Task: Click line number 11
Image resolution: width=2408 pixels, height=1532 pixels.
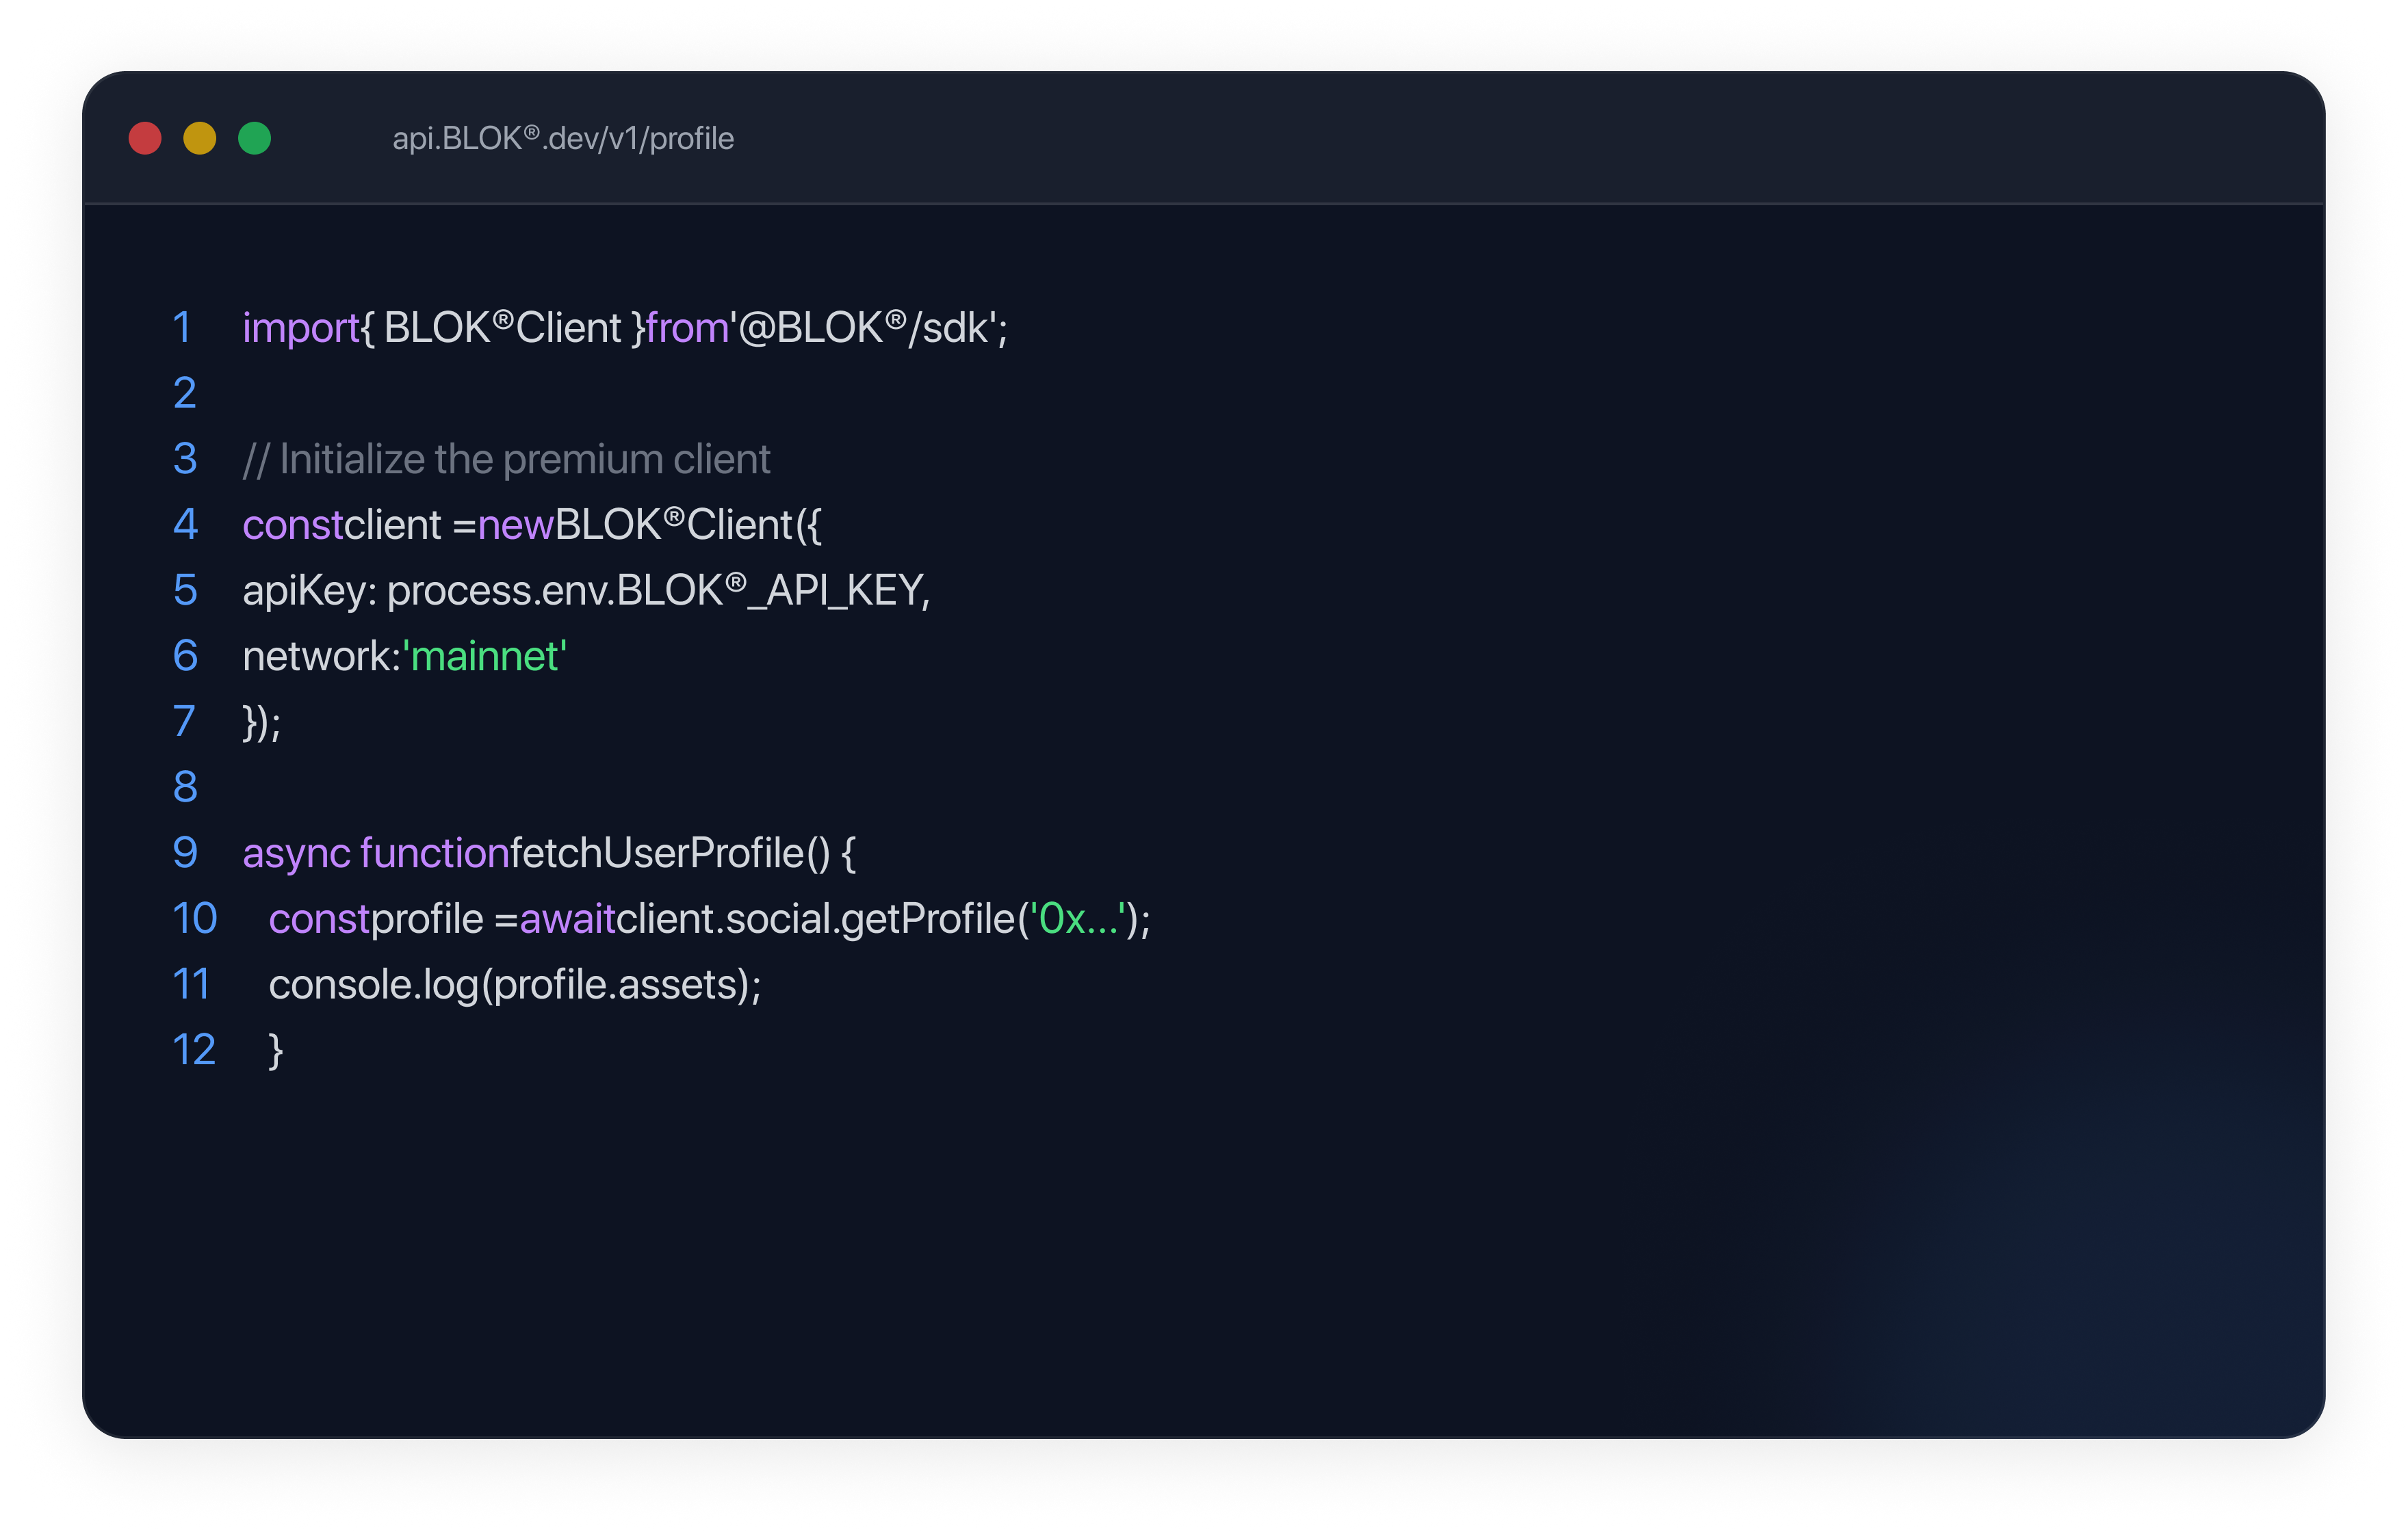Action: tap(191, 984)
